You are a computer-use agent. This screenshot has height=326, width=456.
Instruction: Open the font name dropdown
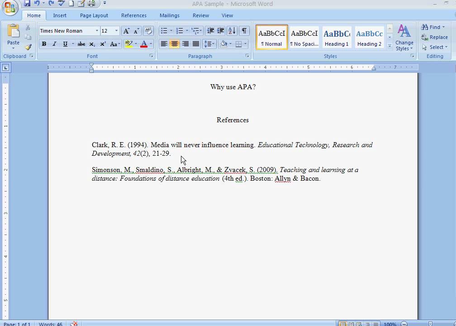pyautogui.click(x=97, y=31)
